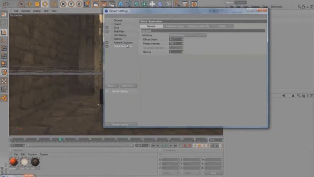Image resolution: width=314 pixels, height=177 pixels.
Task: Switch to the Irradiance Cache File tab
Action: click(198, 26)
